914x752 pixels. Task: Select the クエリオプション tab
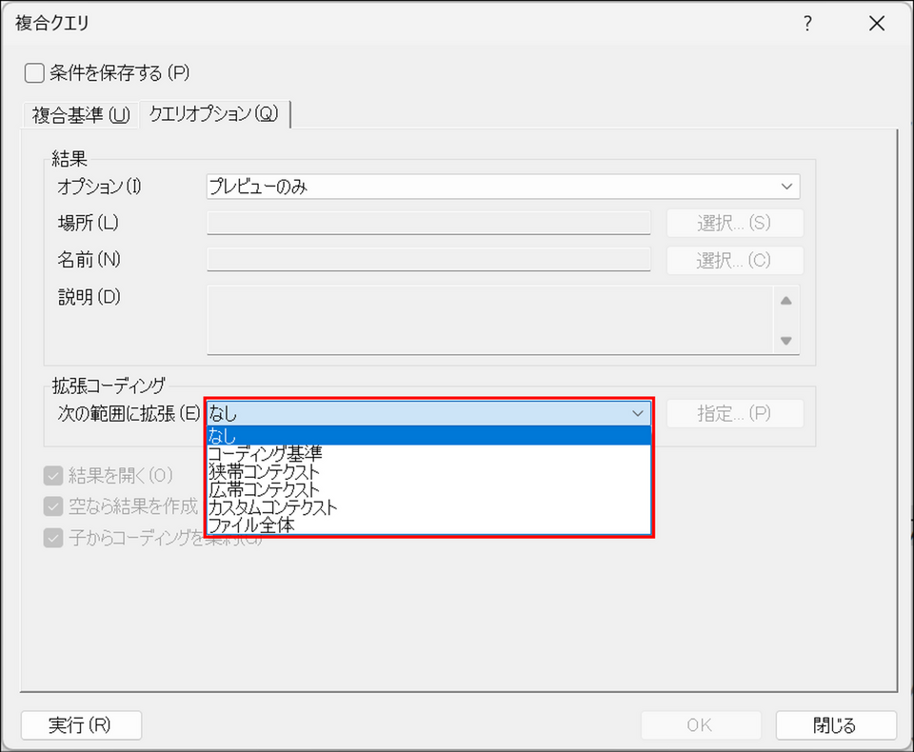214,113
